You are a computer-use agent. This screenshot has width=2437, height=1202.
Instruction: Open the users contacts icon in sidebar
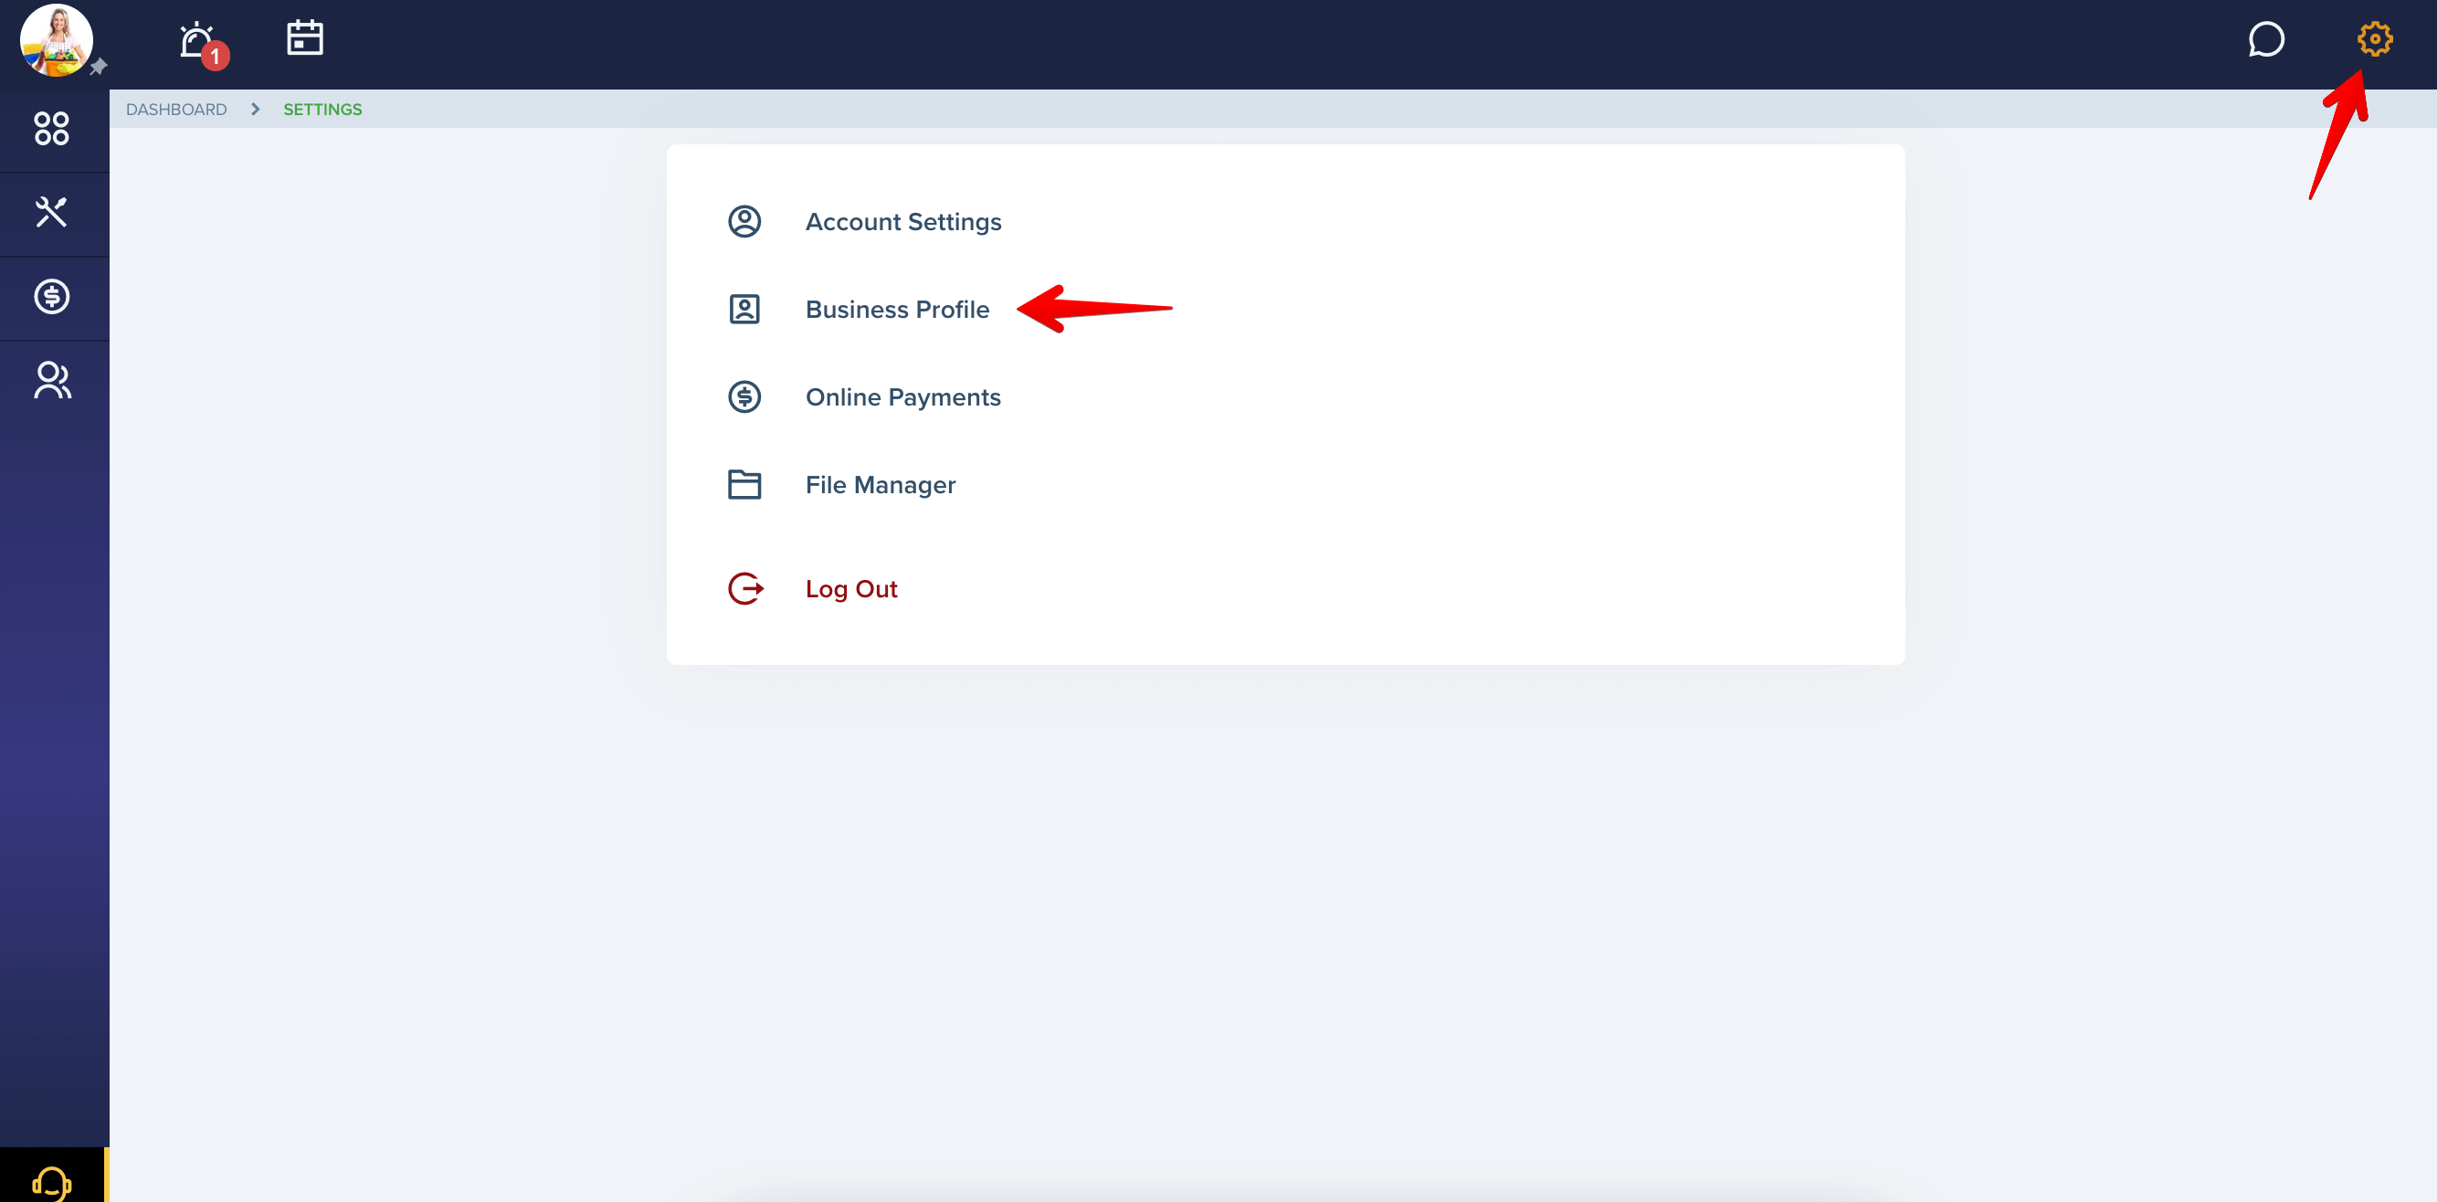tap(52, 380)
